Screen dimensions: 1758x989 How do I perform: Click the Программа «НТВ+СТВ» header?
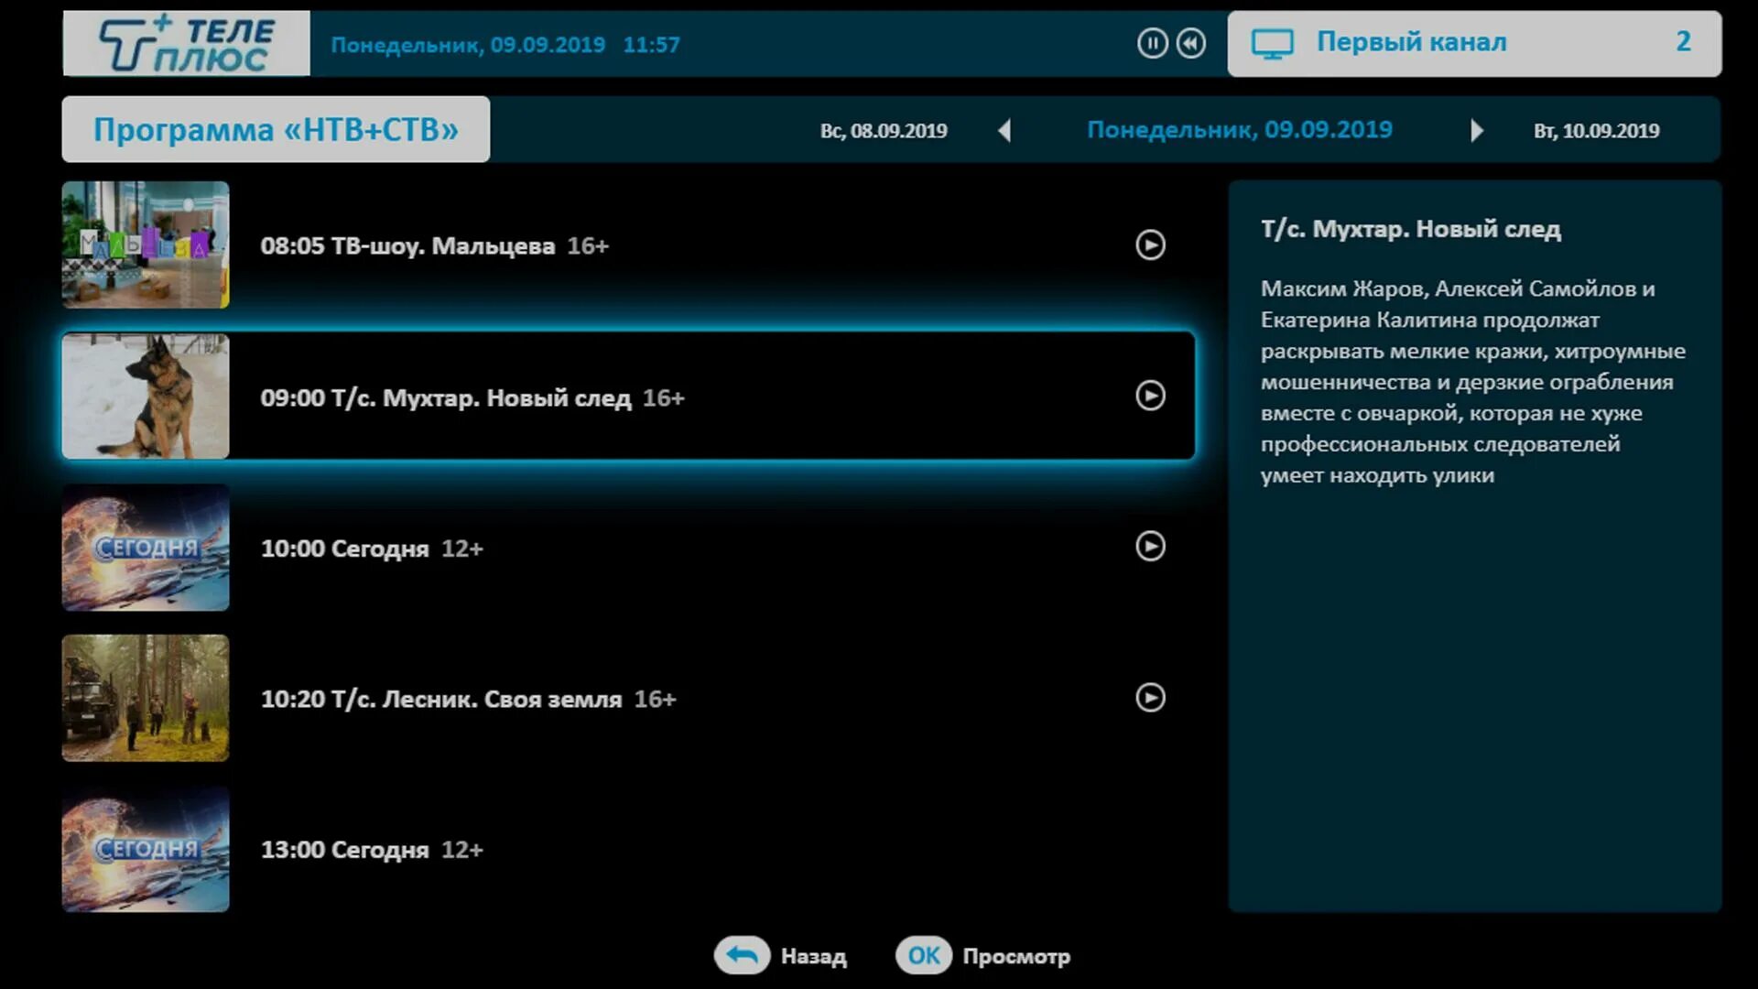click(276, 130)
